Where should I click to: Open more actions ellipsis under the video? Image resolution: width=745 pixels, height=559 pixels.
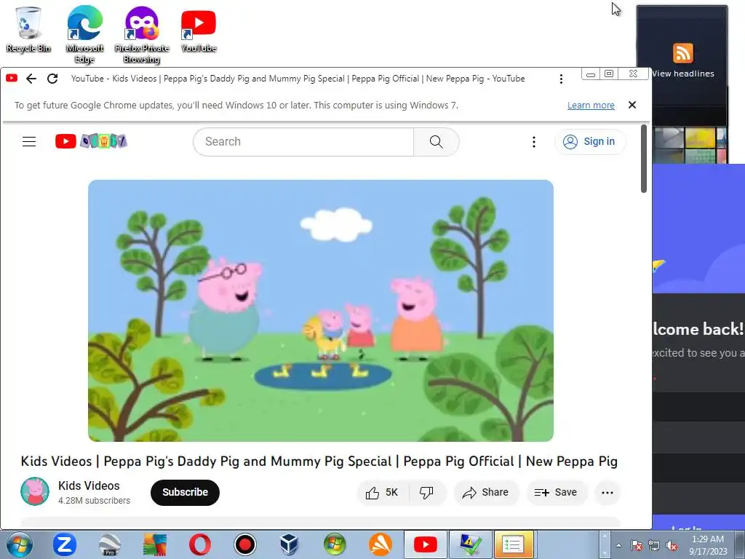[x=607, y=493]
